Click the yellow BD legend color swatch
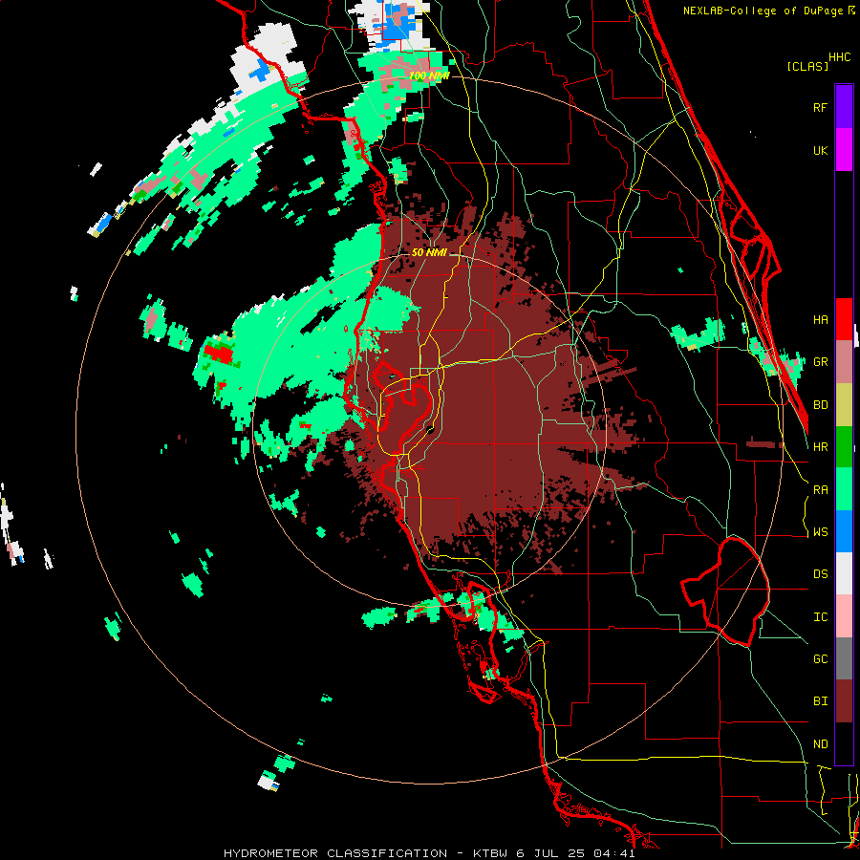Viewport: 860px width, 860px height. 844,405
